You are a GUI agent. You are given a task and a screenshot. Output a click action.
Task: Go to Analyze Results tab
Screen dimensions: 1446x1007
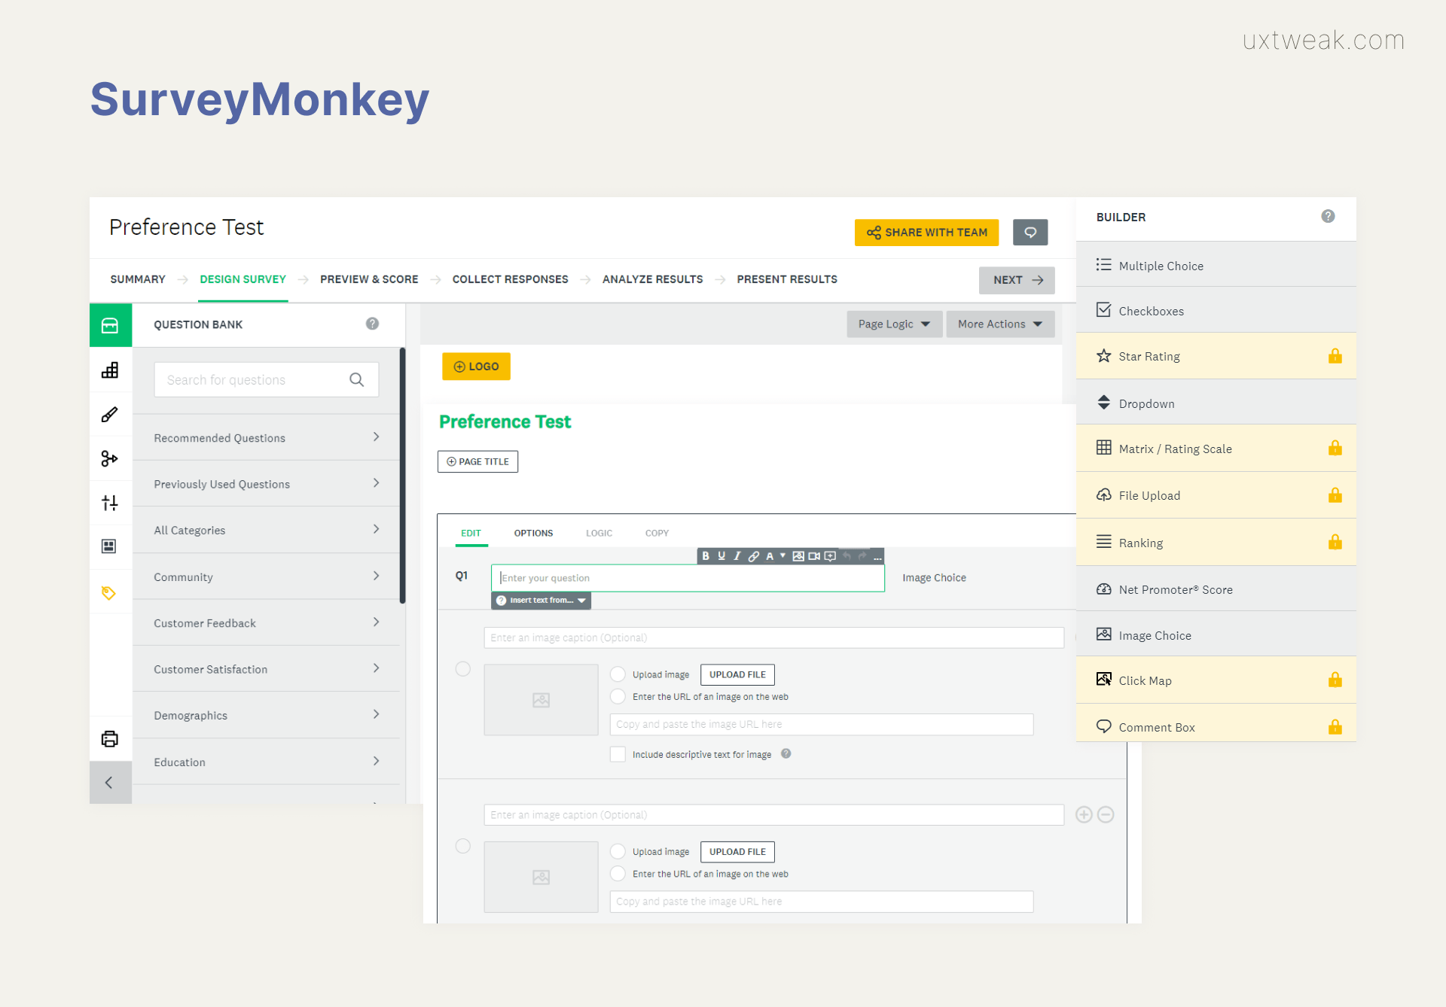click(652, 279)
